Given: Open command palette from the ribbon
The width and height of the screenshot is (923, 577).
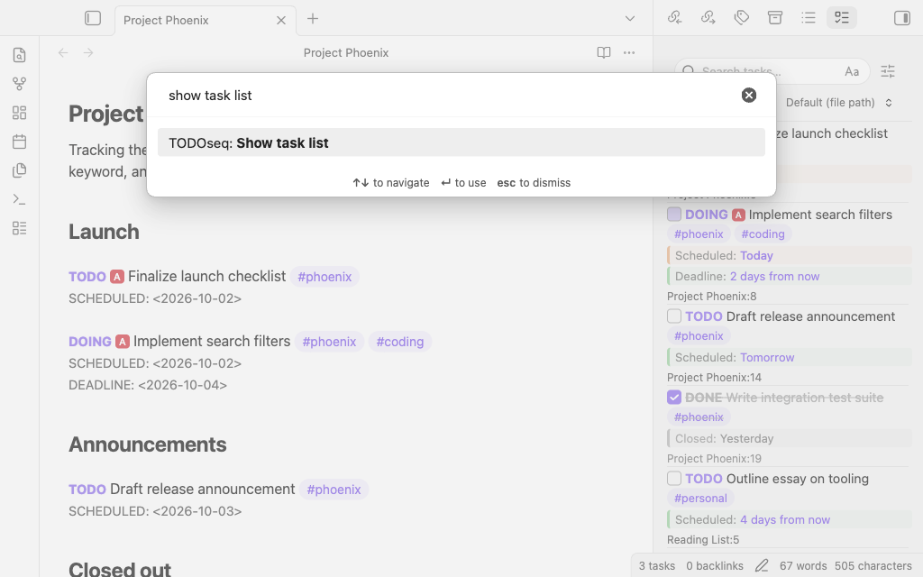Looking at the screenshot, I should click(x=20, y=199).
